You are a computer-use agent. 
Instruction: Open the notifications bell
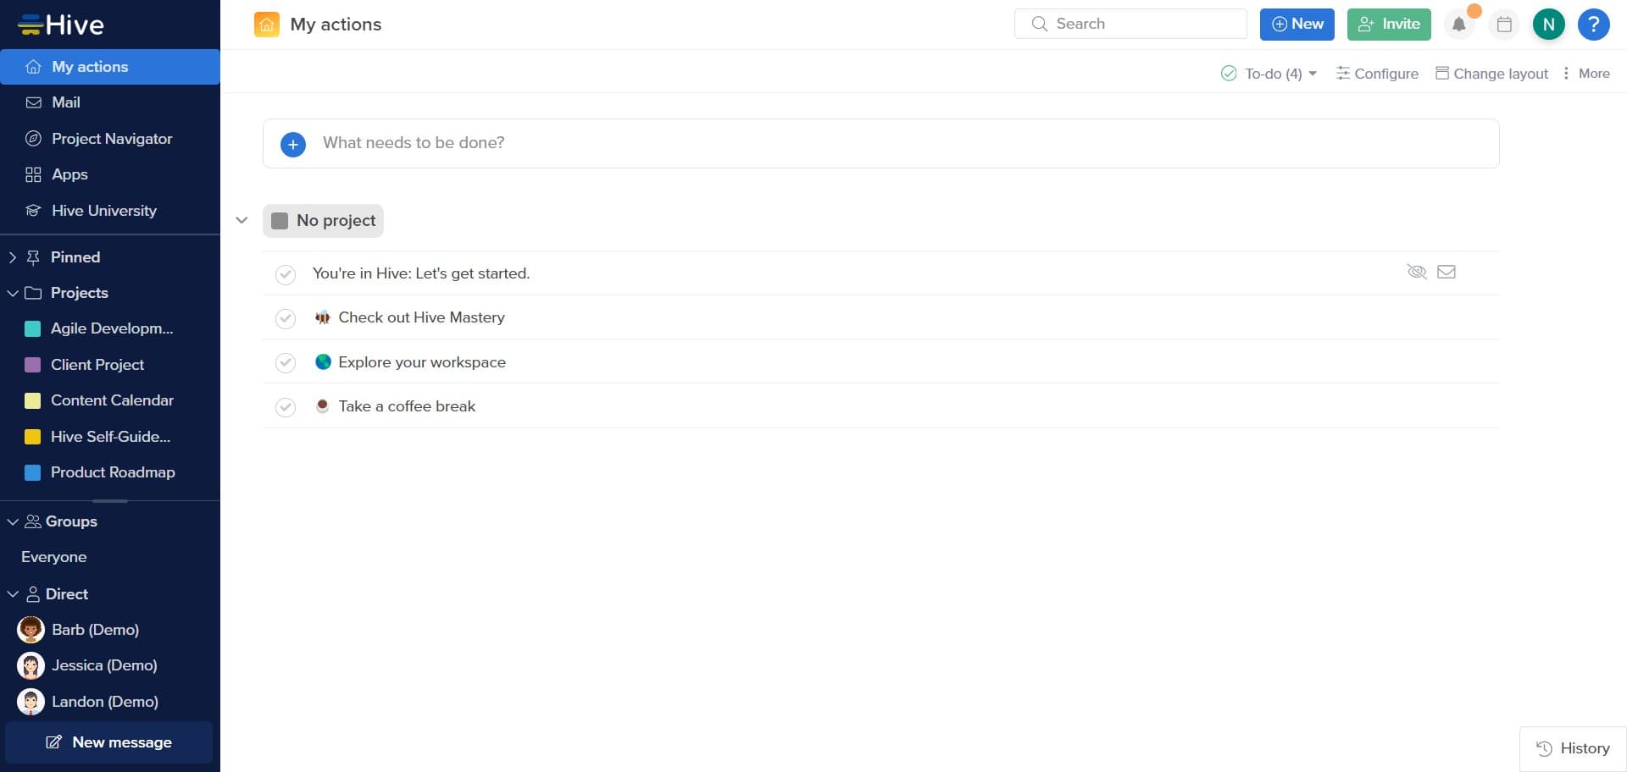pyautogui.click(x=1458, y=25)
